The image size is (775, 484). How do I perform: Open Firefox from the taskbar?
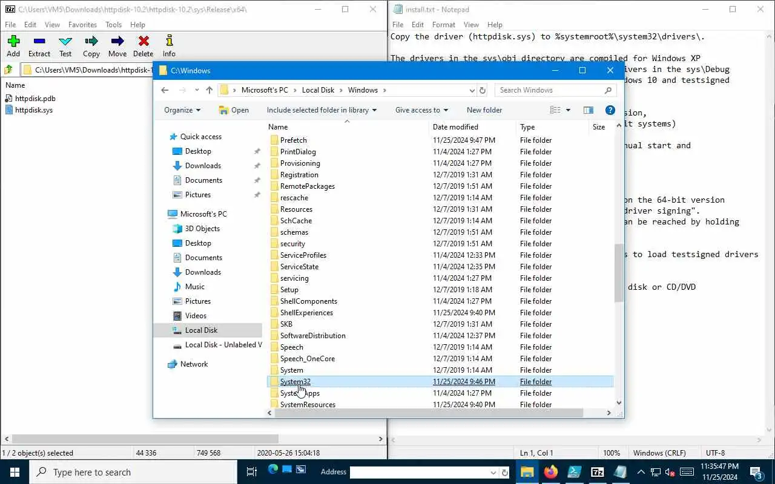[550, 472]
